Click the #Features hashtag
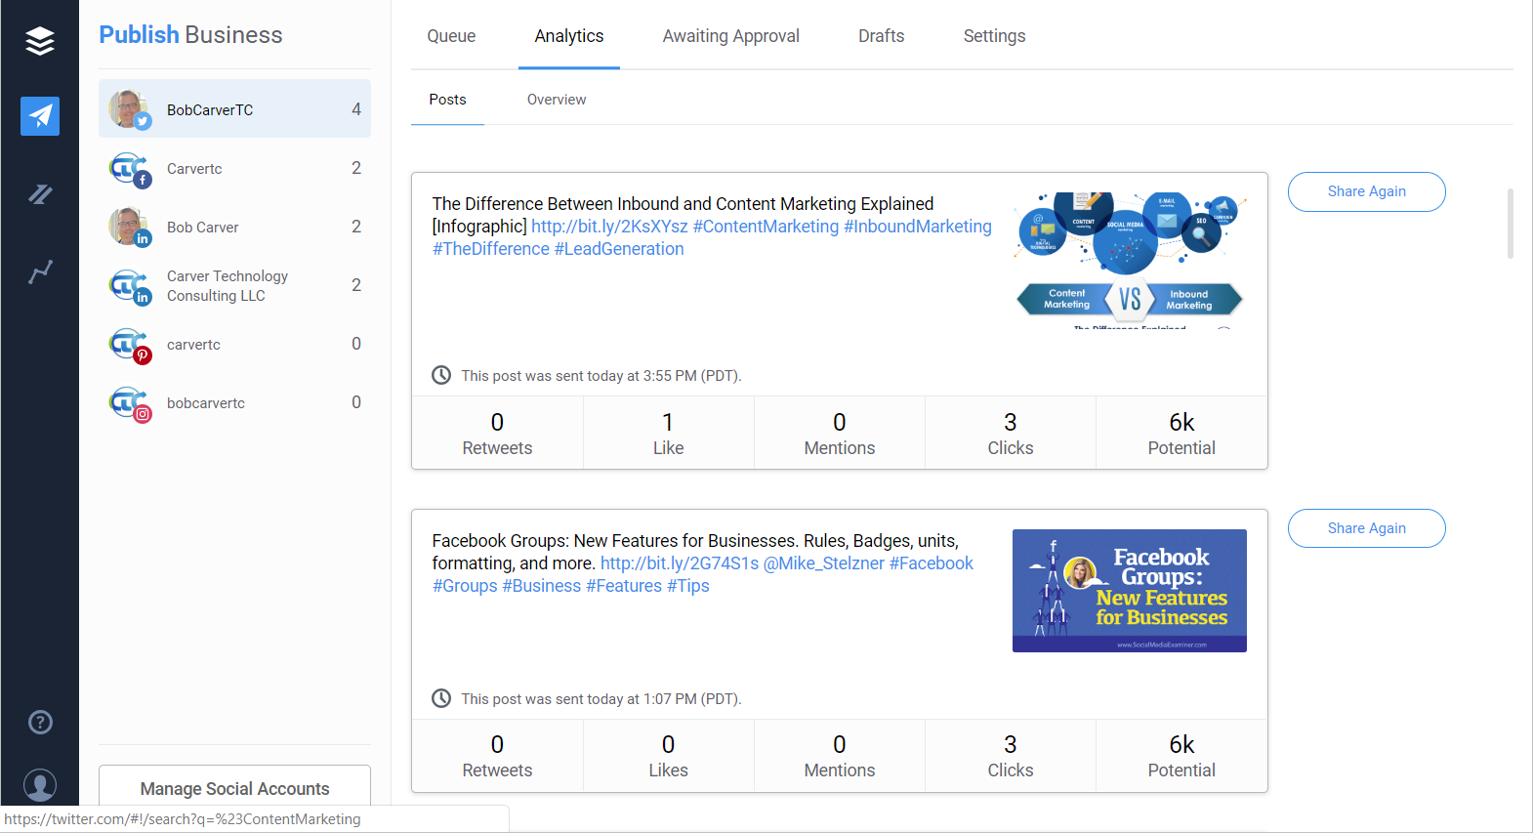The height and width of the screenshot is (833, 1533). point(624,586)
